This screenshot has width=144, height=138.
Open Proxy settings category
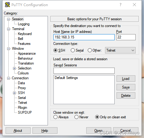(x=22, y=88)
